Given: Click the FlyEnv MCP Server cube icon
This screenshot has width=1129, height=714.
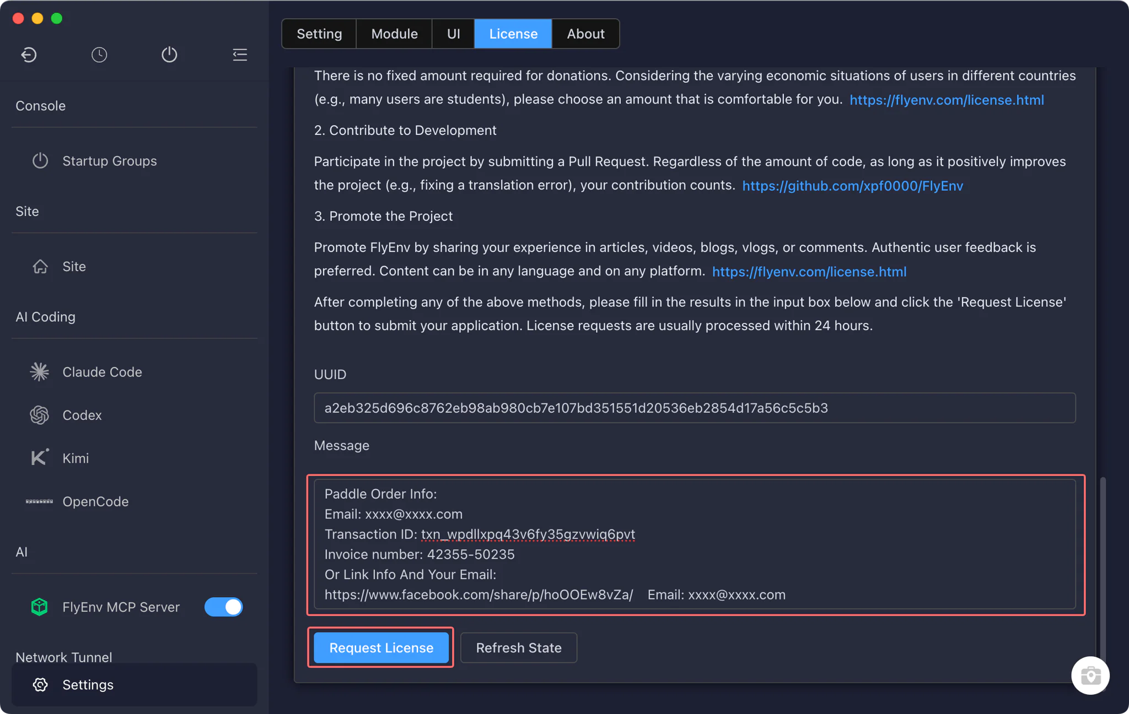Looking at the screenshot, I should pos(39,607).
